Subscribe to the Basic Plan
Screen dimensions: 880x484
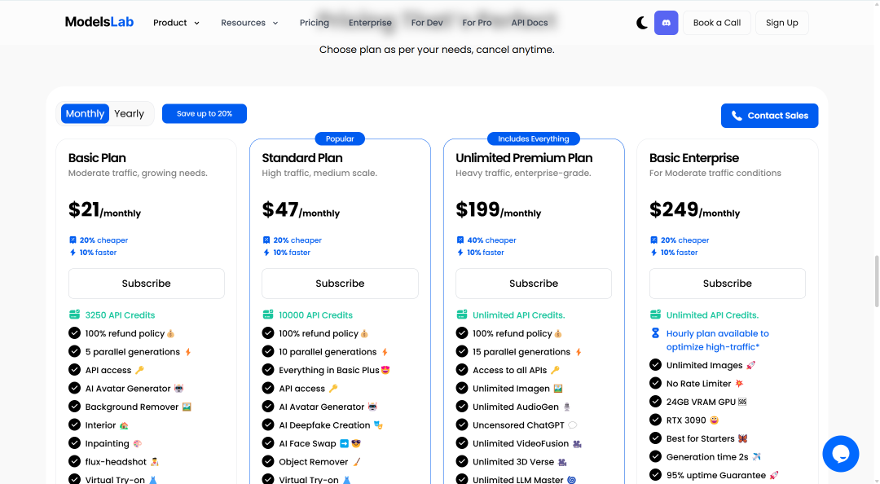pos(147,284)
